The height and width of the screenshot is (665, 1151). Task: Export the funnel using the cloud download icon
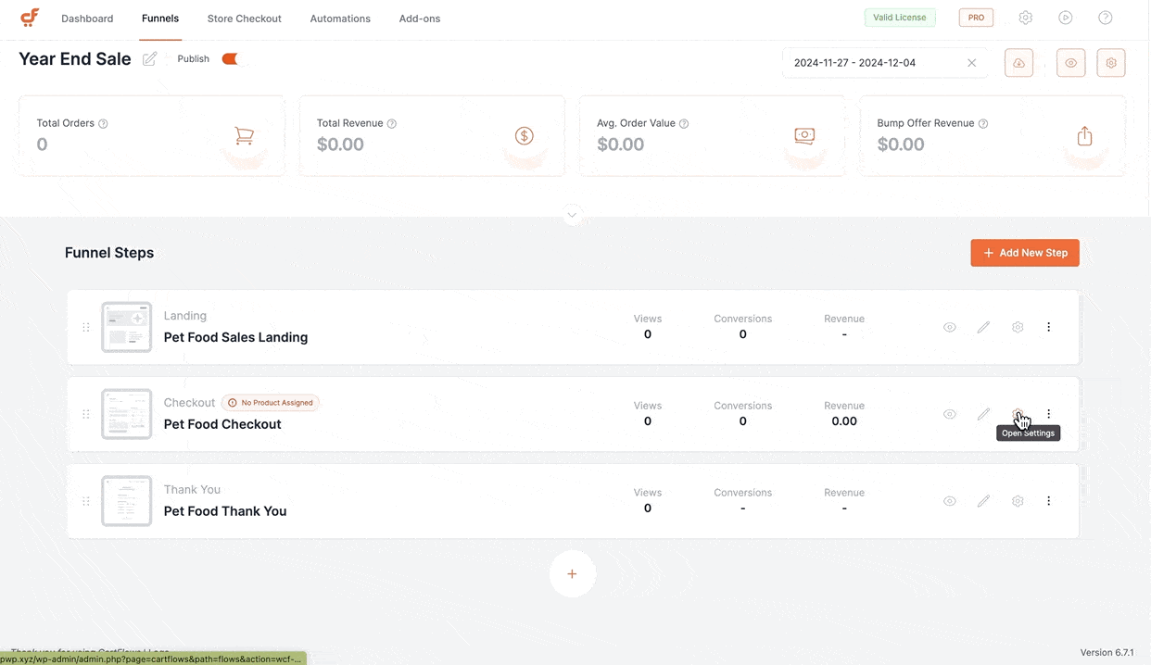click(1018, 62)
